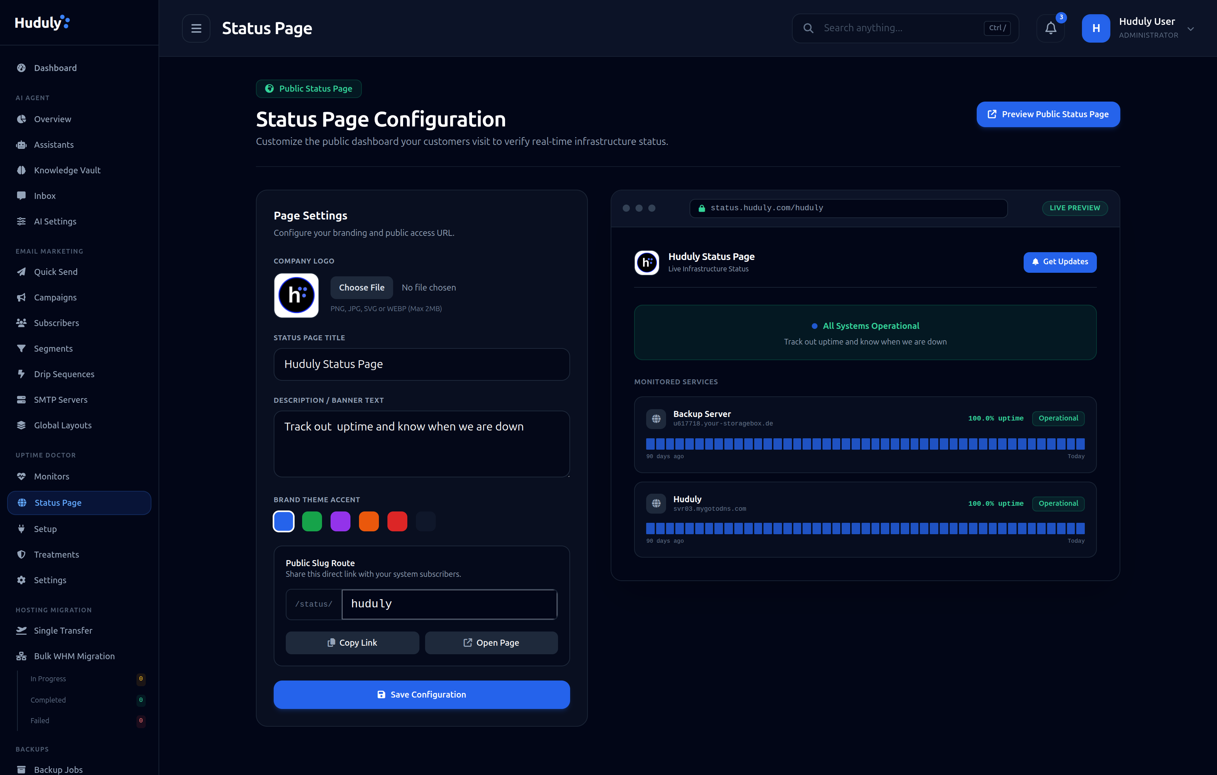Open notifications bell icon
This screenshot has width=1217, height=775.
(1051, 28)
